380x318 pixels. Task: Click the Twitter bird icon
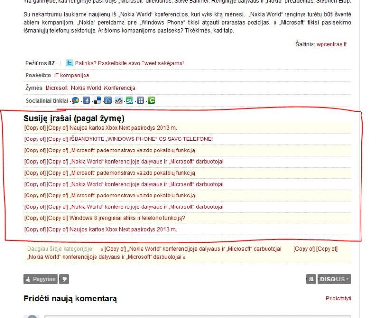click(69, 63)
